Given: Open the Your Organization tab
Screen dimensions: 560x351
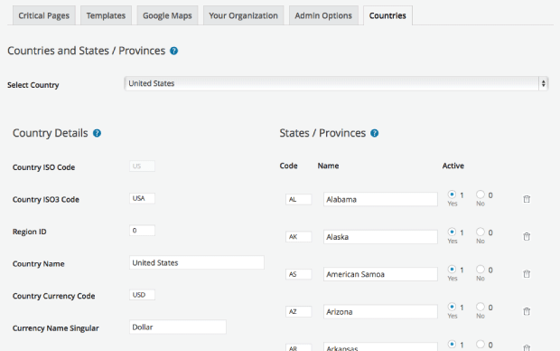Looking at the screenshot, I should pyautogui.click(x=243, y=15).
